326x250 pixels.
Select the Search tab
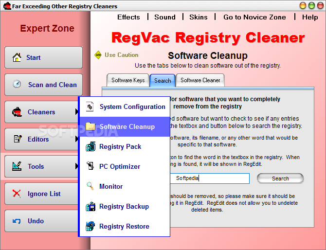163,80
